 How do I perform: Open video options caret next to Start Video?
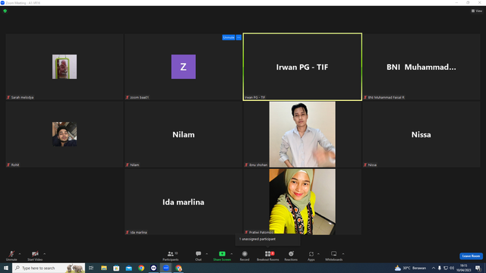[x=45, y=254]
